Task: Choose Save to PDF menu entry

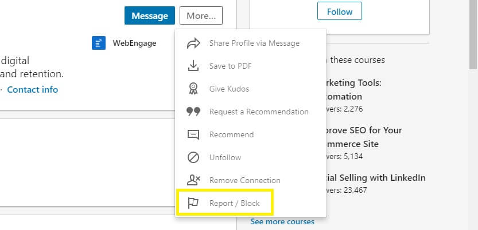Action: 251,66
